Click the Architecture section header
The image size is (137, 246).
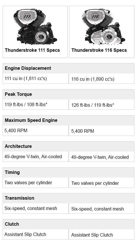(x=68, y=146)
